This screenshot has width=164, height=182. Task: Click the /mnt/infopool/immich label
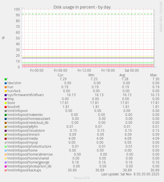pyautogui.click(x=23, y=135)
